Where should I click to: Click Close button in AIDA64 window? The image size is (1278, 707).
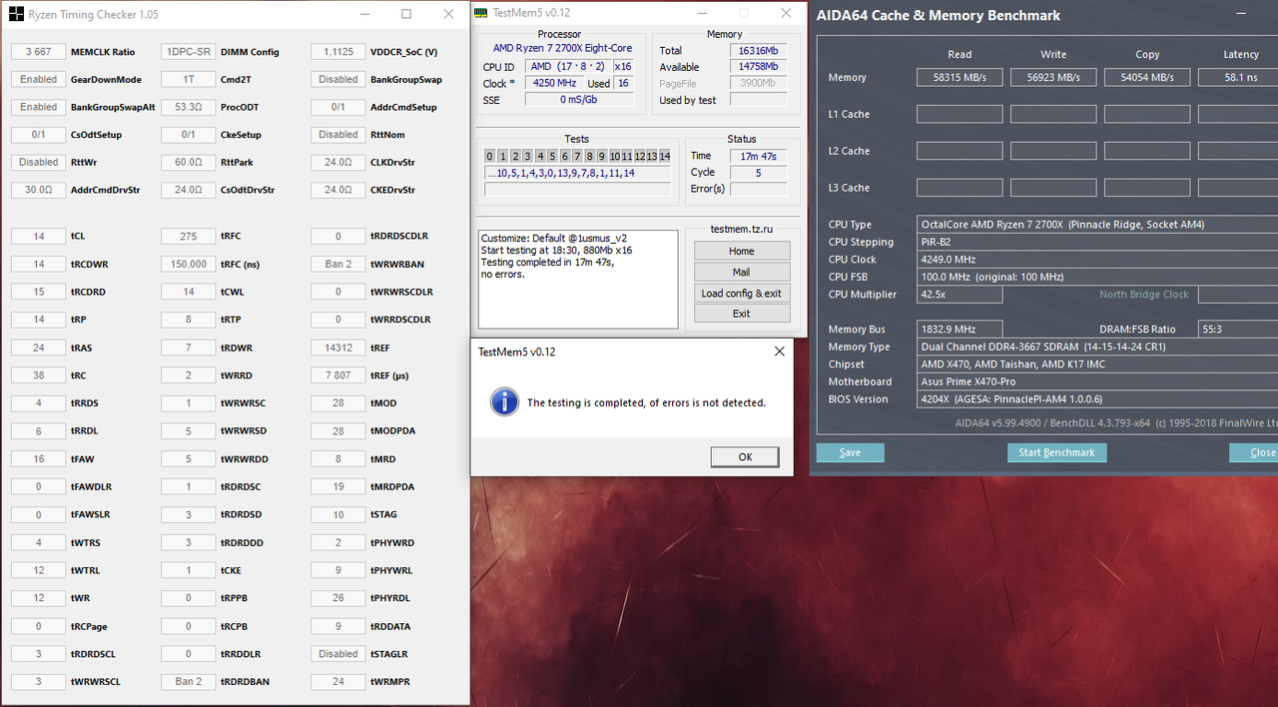click(1255, 452)
